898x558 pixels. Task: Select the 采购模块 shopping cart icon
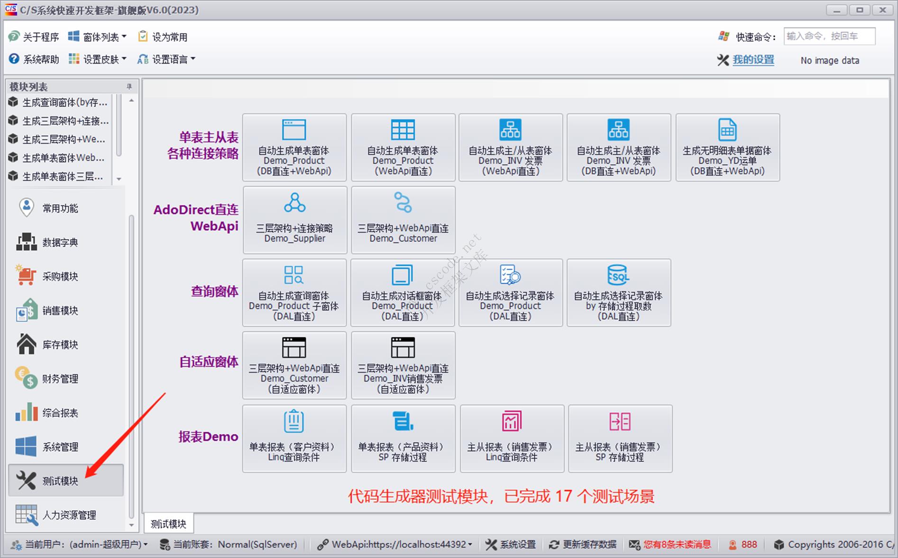pos(27,276)
